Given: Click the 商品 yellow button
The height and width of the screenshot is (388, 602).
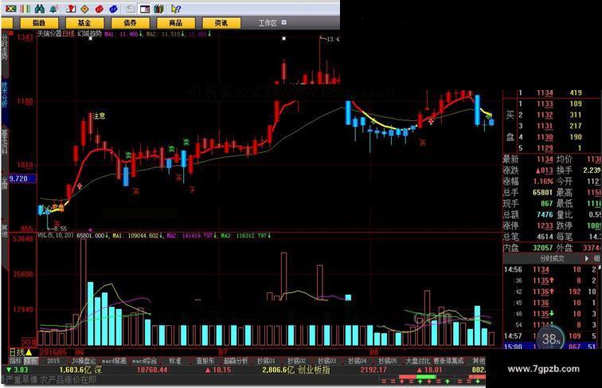Looking at the screenshot, I should click(x=175, y=23).
